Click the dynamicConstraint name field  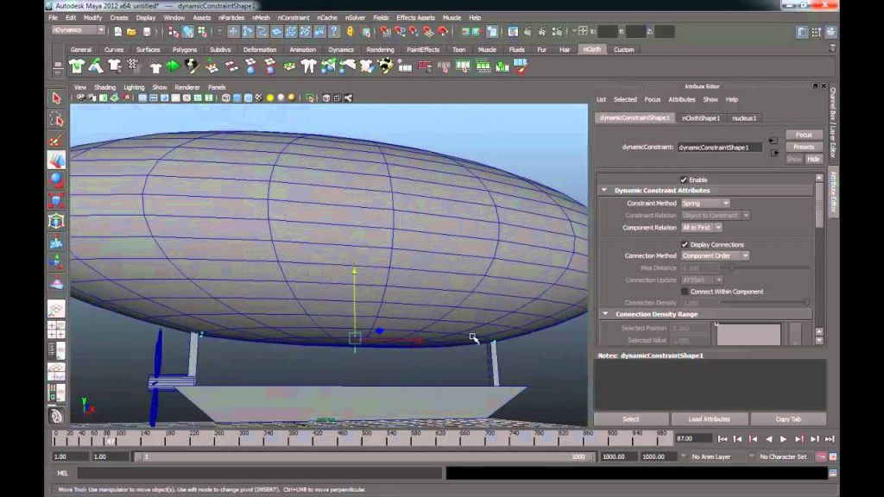click(x=720, y=147)
